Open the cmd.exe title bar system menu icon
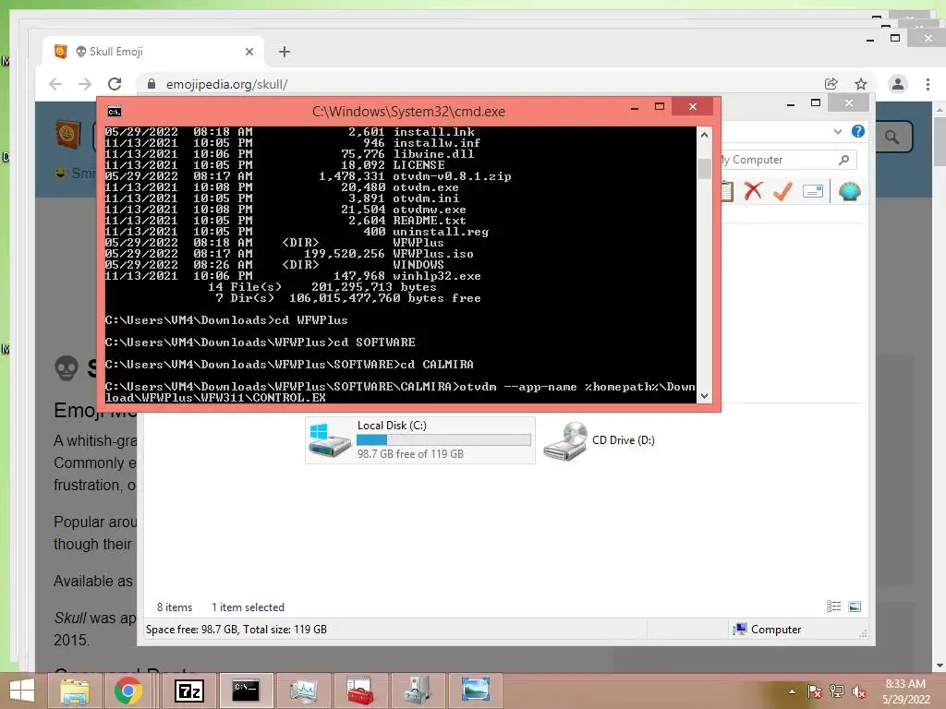946x709 pixels. coord(114,112)
